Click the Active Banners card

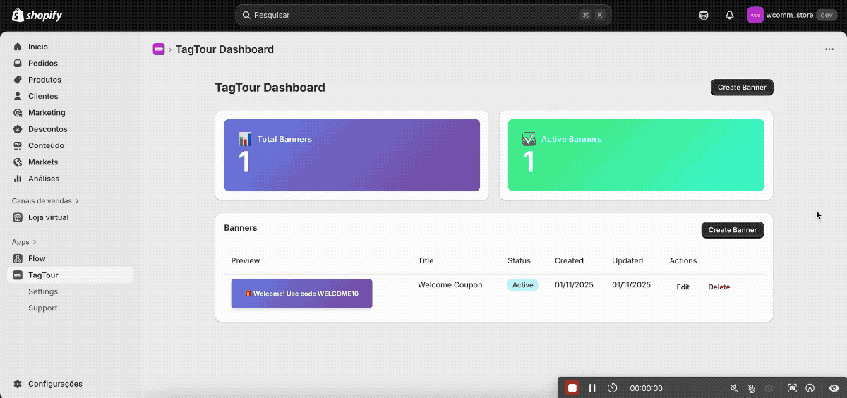[636, 155]
